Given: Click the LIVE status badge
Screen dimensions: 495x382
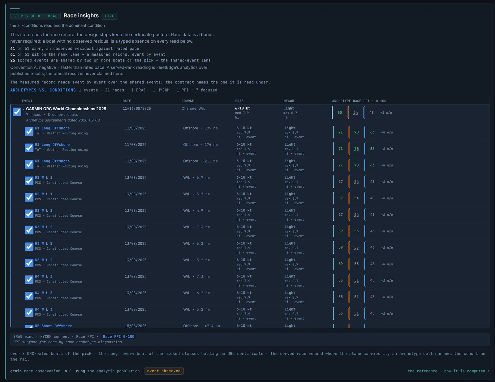Looking at the screenshot, I should (110, 16).
